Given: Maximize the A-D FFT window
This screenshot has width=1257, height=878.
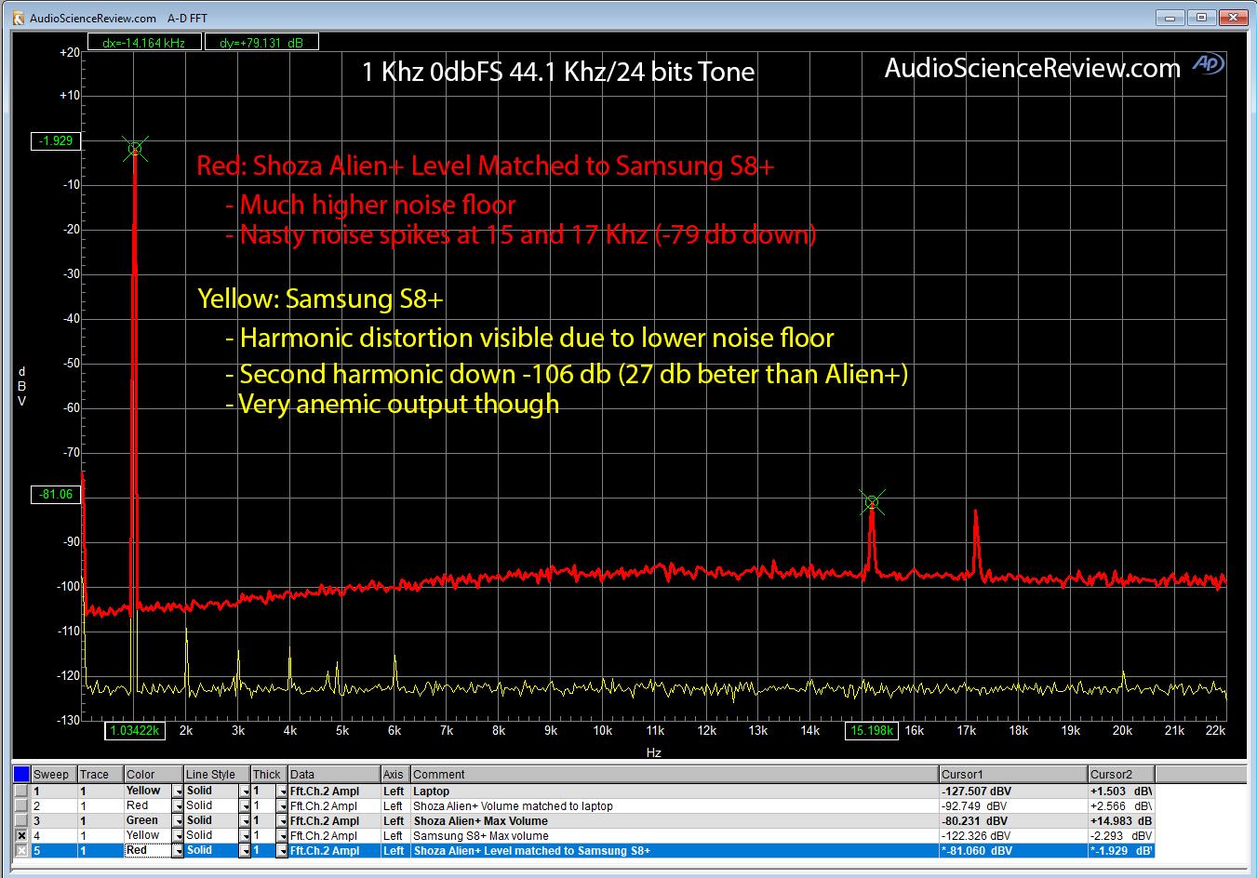Looking at the screenshot, I should pos(1201,18).
